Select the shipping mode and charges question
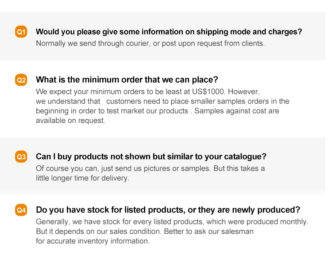332x255 pixels. (x=169, y=32)
